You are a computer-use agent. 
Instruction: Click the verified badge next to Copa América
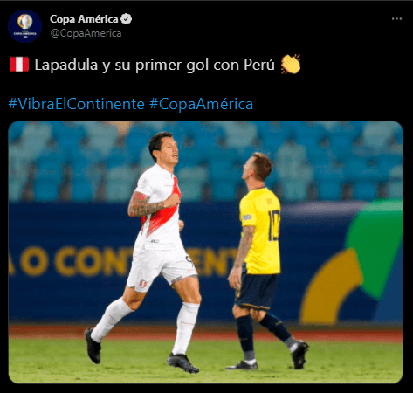pos(127,19)
